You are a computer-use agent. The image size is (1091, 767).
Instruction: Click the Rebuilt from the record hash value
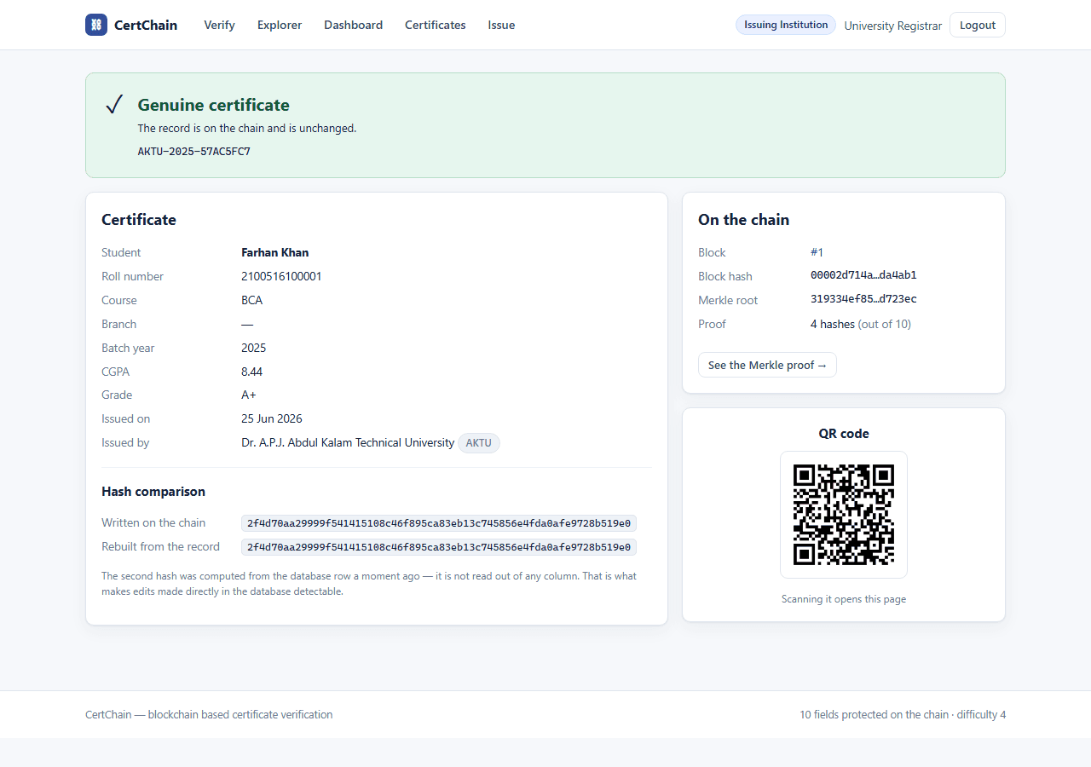(439, 547)
